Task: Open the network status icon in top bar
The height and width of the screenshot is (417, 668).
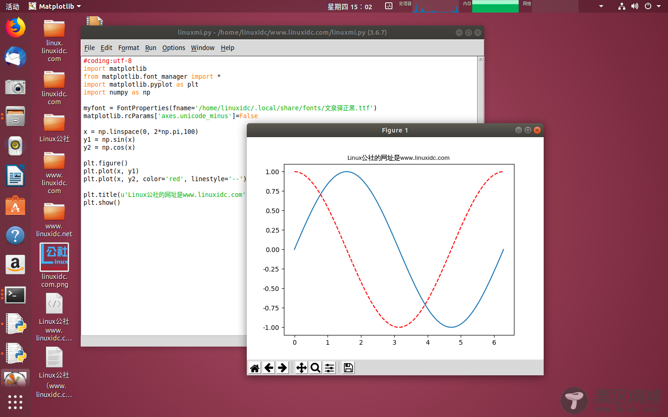Action: (622, 6)
